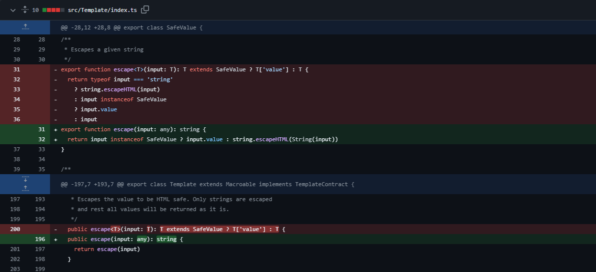This screenshot has height=272, width=596.
Task: Click the diffstat colored squares indicator
Action: (x=53, y=10)
